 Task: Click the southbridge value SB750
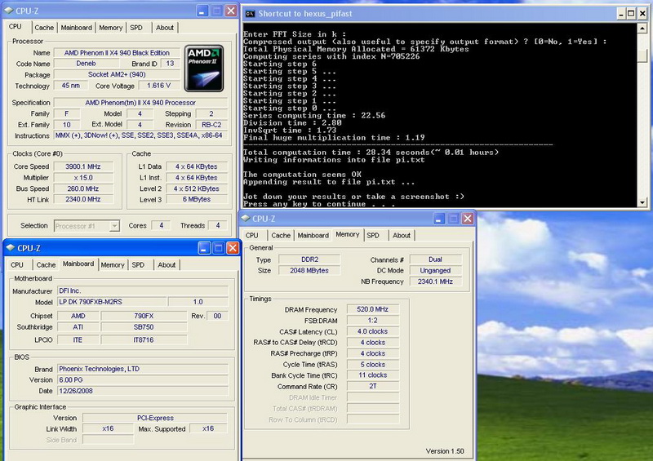tap(144, 327)
